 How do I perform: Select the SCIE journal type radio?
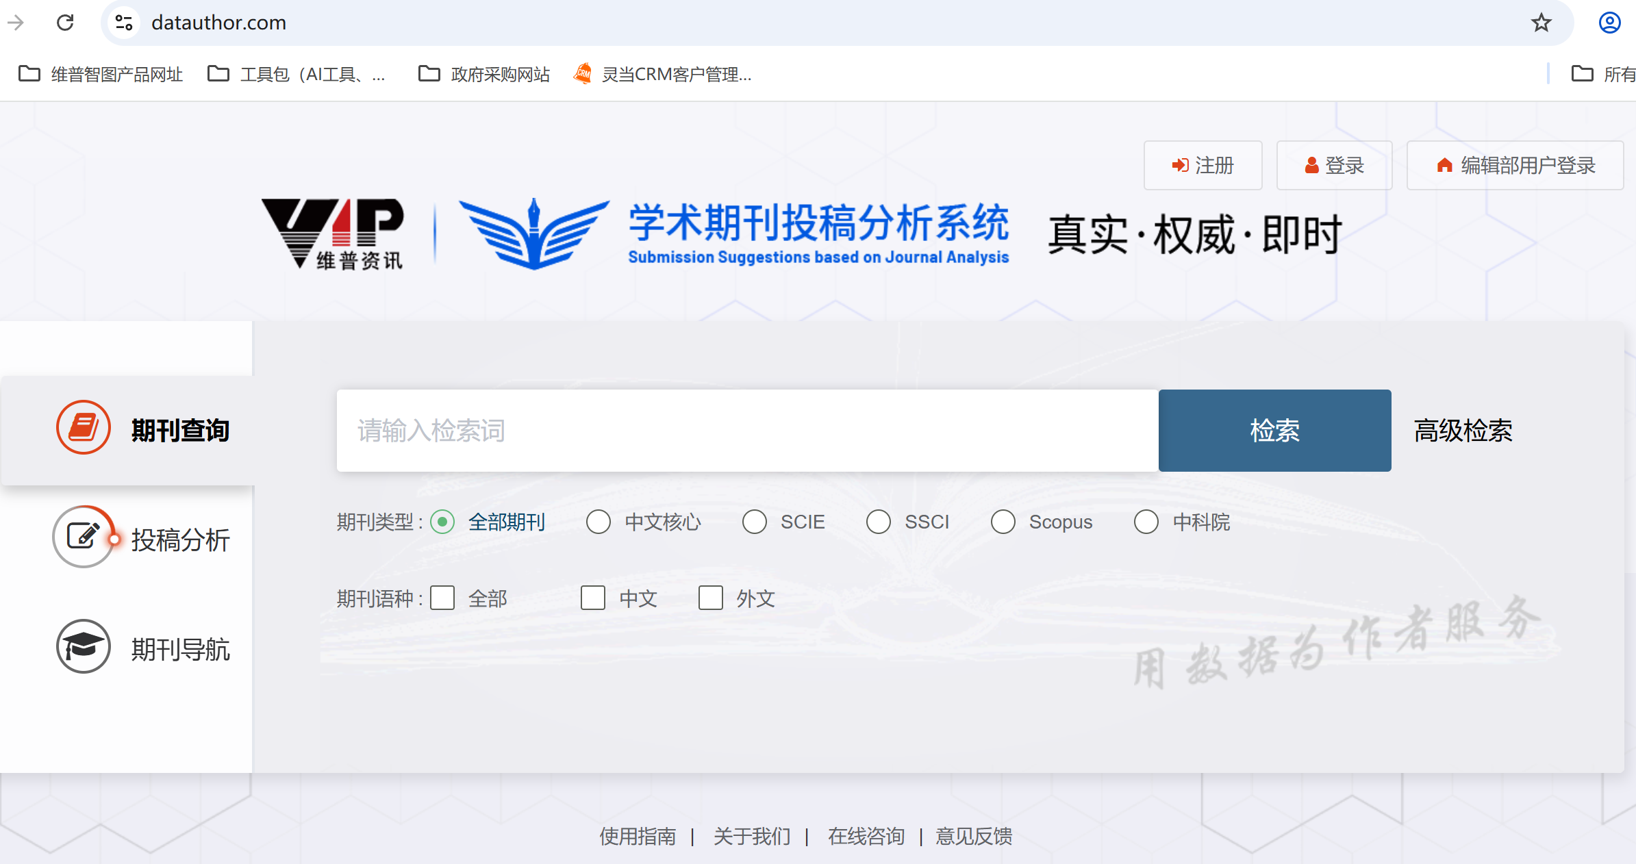(755, 522)
